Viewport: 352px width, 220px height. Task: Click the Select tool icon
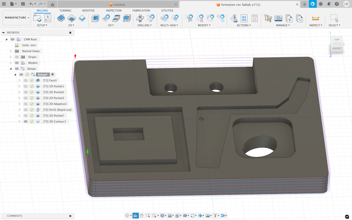[x=334, y=18]
